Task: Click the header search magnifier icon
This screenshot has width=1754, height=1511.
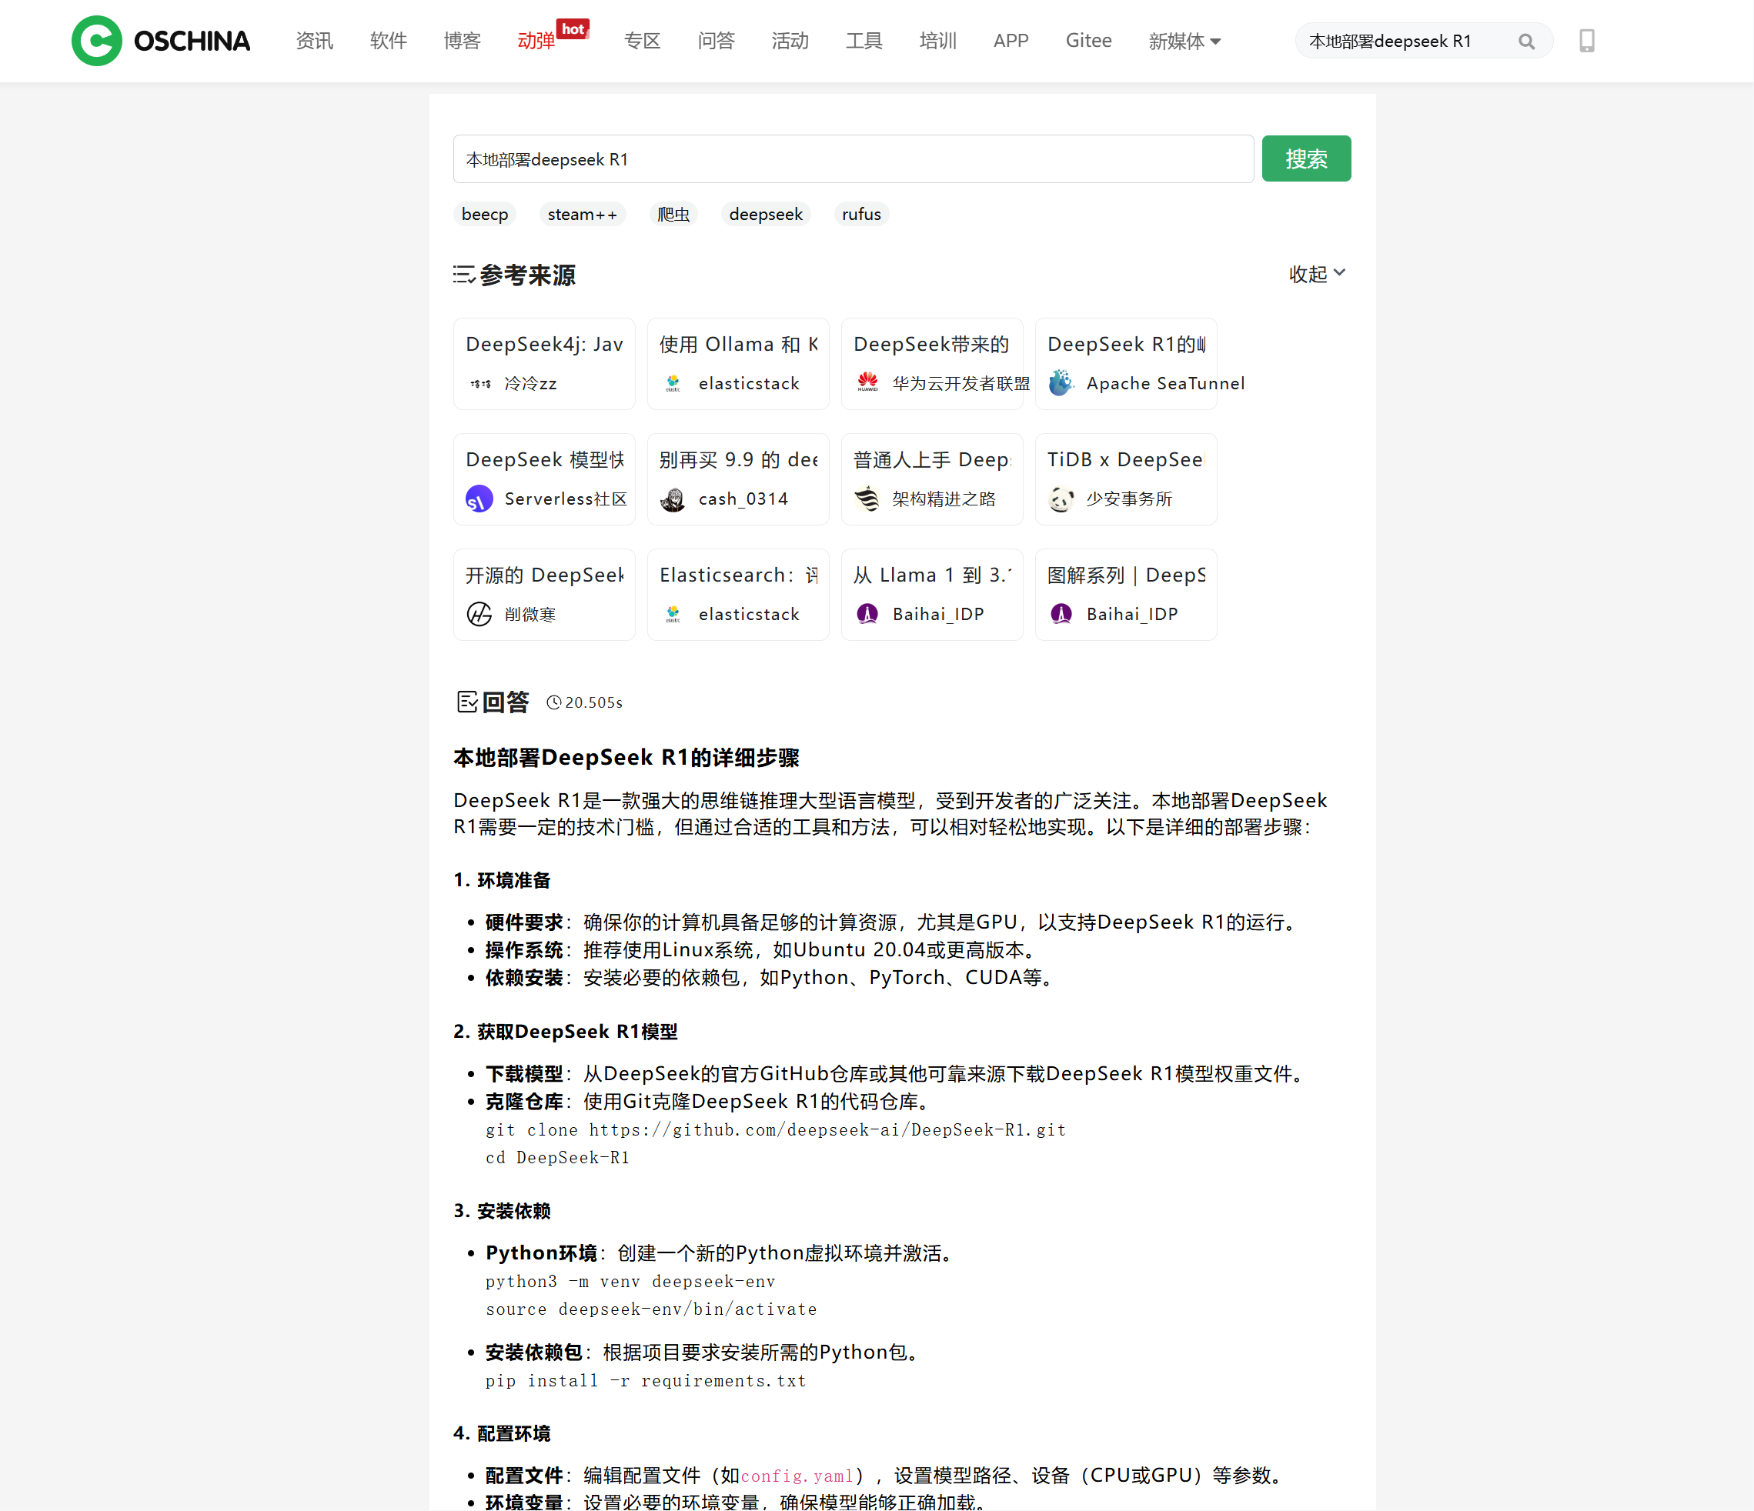Action: pyautogui.click(x=1526, y=42)
